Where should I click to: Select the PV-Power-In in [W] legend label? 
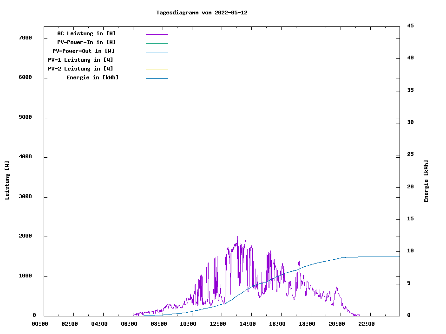pyautogui.click(x=86, y=42)
